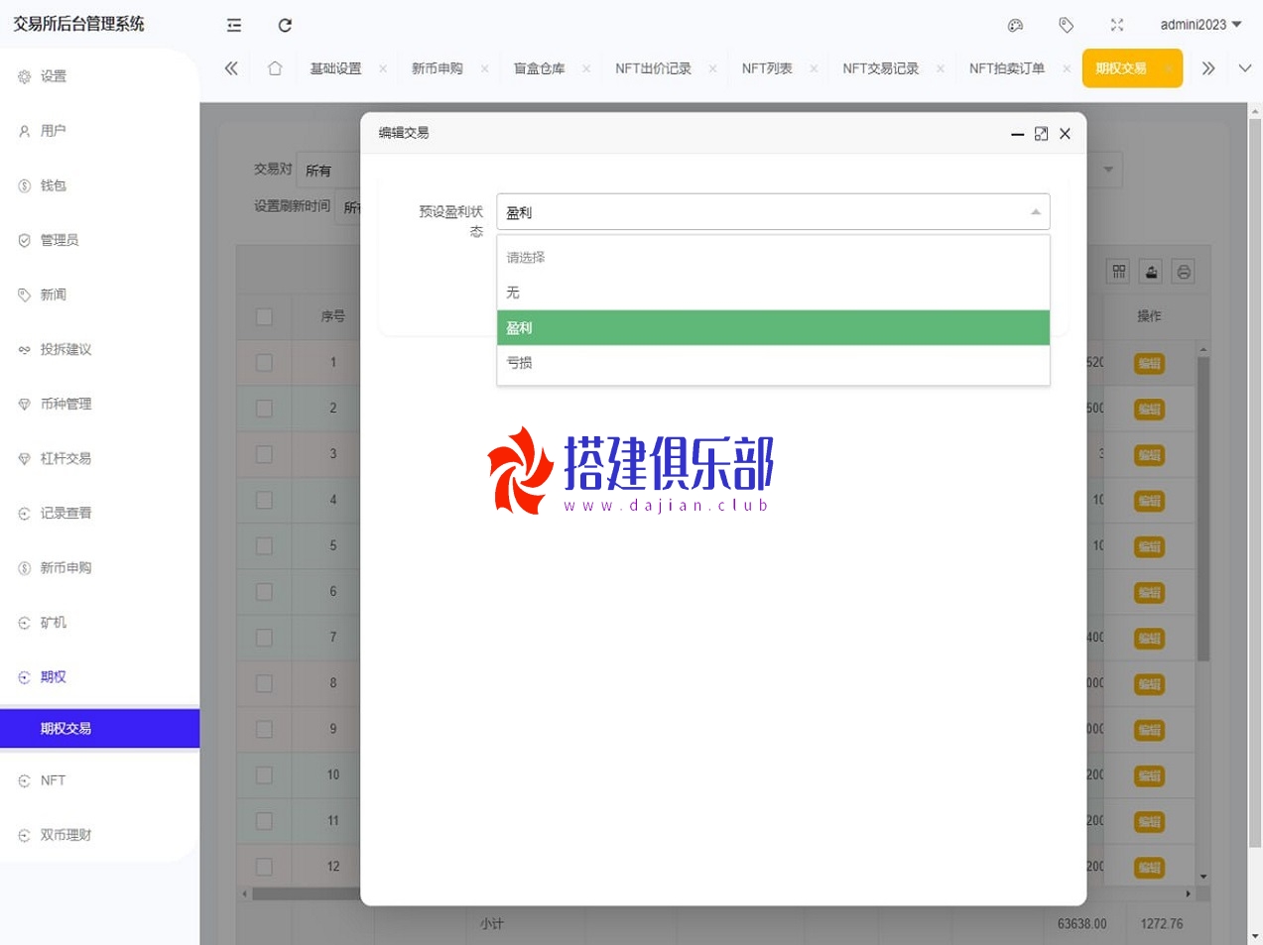Viewport: 1263px width, 945px height.
Task: Maximize the 编辑交易 dialog
Action: 1041,134
